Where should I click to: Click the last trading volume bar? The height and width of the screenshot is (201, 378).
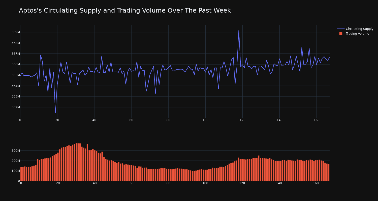click(x=329, y=173)
